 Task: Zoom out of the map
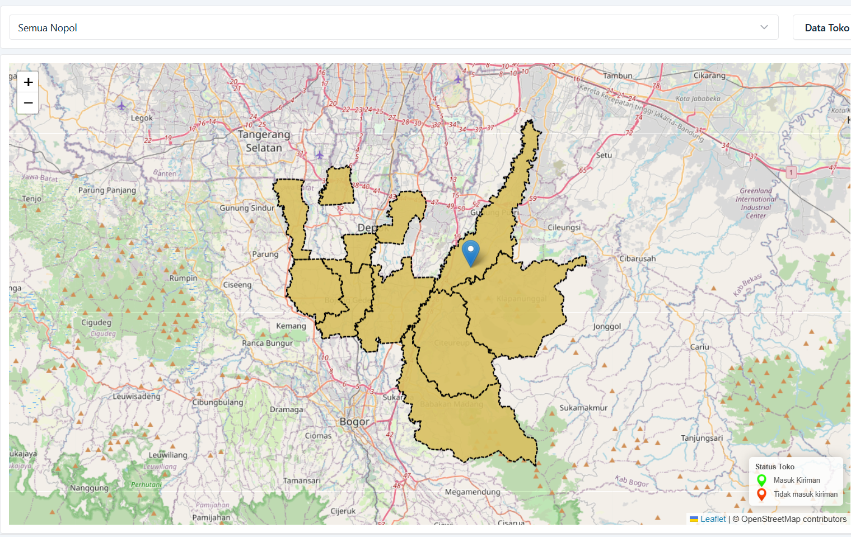point(28,103)
